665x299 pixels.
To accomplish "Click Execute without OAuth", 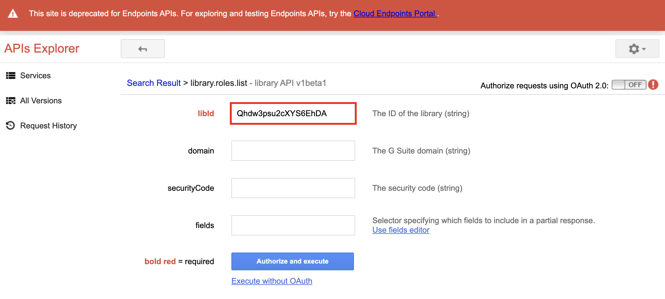I will click(272, 281).
